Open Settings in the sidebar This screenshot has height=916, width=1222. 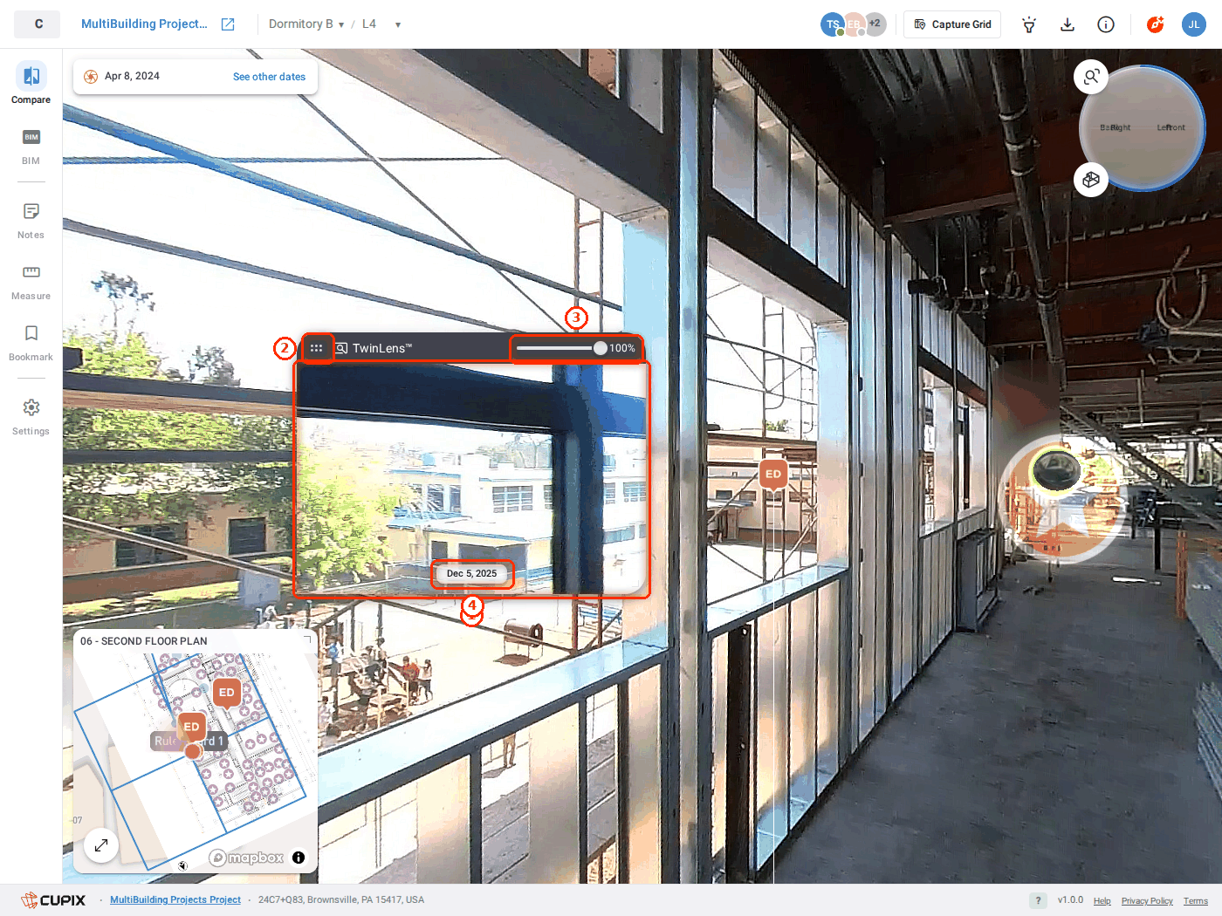[x=31, y=417]
